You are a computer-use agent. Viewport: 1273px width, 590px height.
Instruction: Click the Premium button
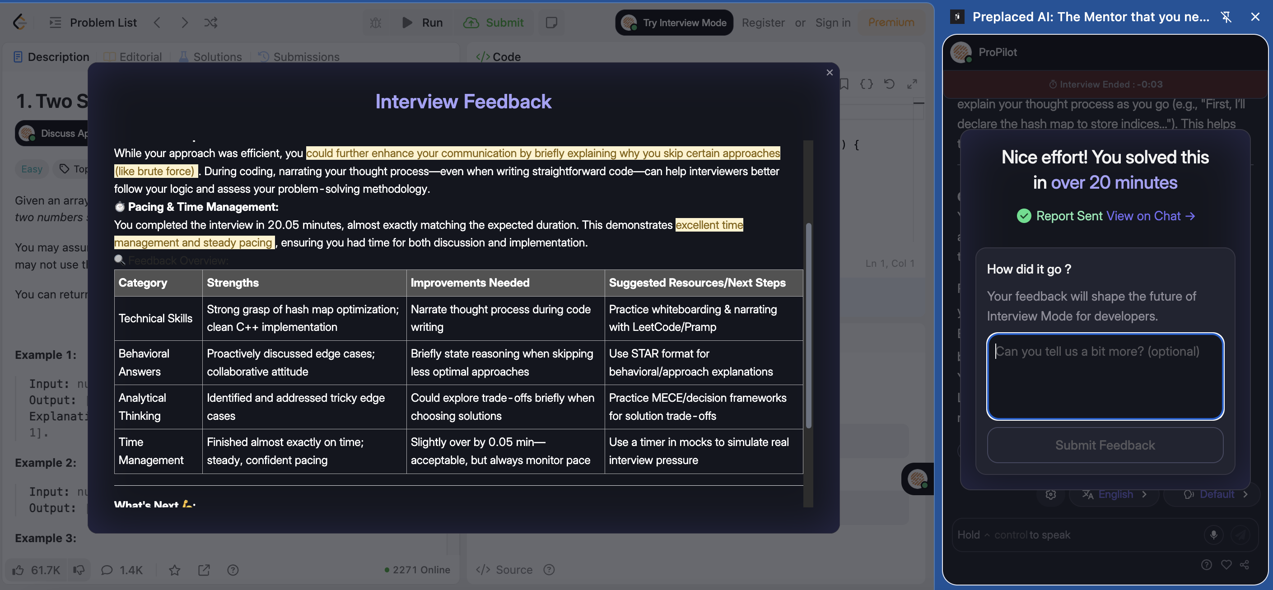point(891,23)
